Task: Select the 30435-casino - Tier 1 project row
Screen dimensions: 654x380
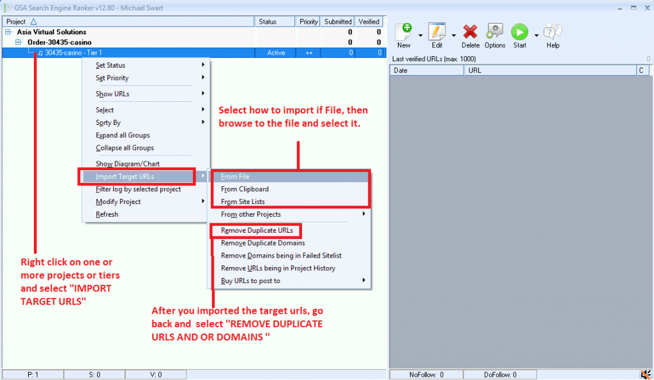Action: point(194,52)
